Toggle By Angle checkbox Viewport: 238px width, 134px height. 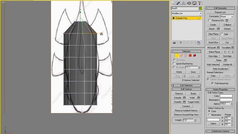coord(174,67)
